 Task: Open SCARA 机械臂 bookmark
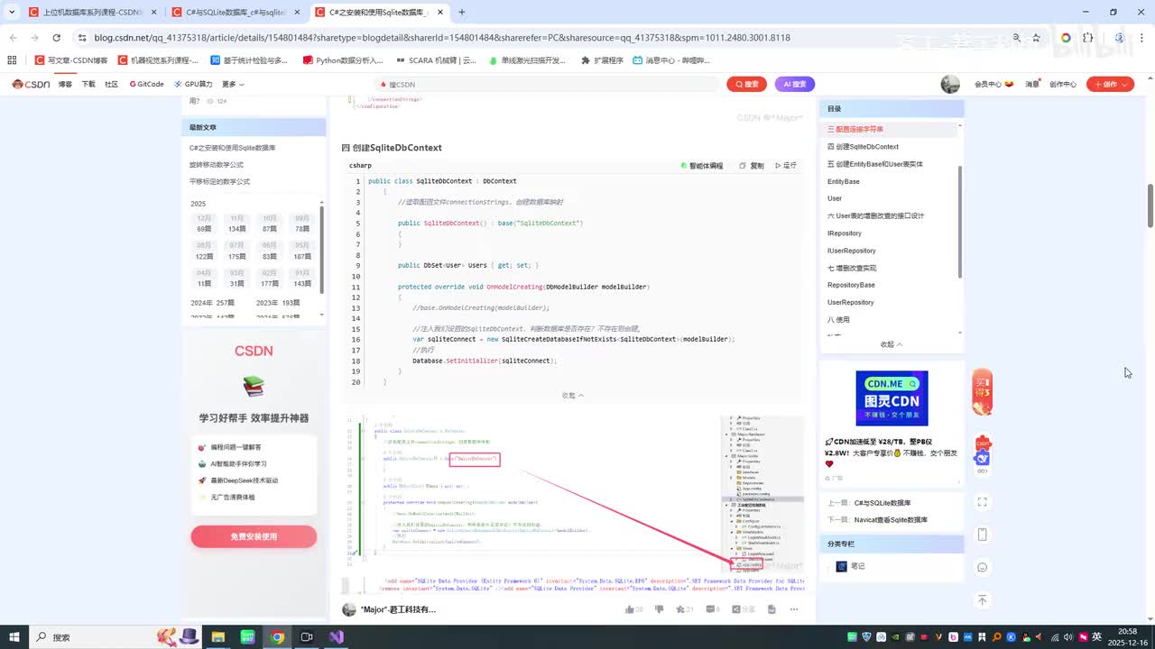click(435, 60)
